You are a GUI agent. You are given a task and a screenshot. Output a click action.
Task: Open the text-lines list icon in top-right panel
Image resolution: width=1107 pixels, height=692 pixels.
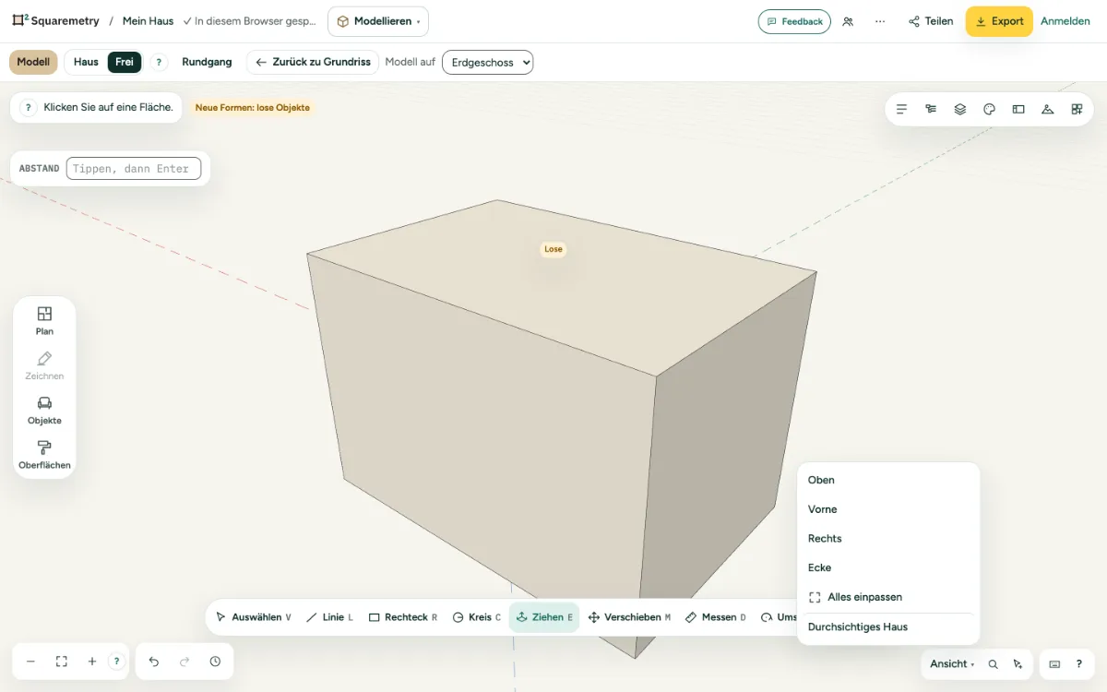pos(901,109)
